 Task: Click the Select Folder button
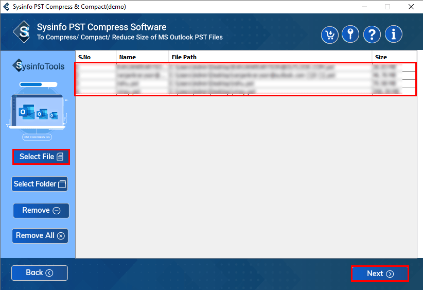(40, 184)
